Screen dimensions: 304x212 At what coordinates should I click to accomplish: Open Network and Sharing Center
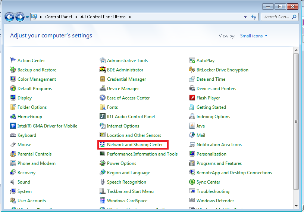point(135,145)
